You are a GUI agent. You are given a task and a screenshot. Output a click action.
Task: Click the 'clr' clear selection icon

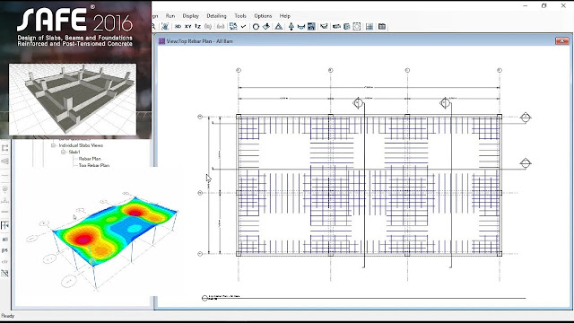[4, 261]
